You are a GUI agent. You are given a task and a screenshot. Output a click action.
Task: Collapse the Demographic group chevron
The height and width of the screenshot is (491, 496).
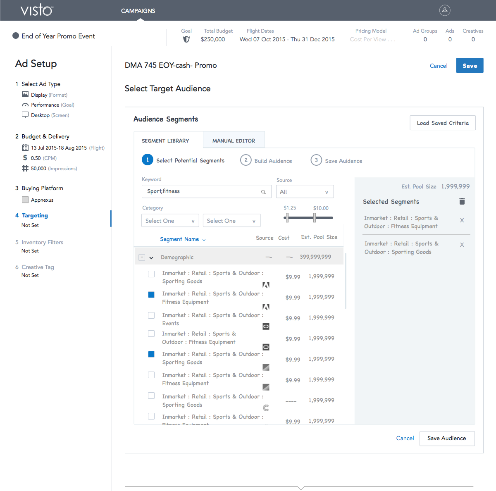pos(151,257)
